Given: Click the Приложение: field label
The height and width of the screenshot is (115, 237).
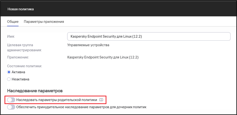Looking at the screenshot, I should click(18, 57).
